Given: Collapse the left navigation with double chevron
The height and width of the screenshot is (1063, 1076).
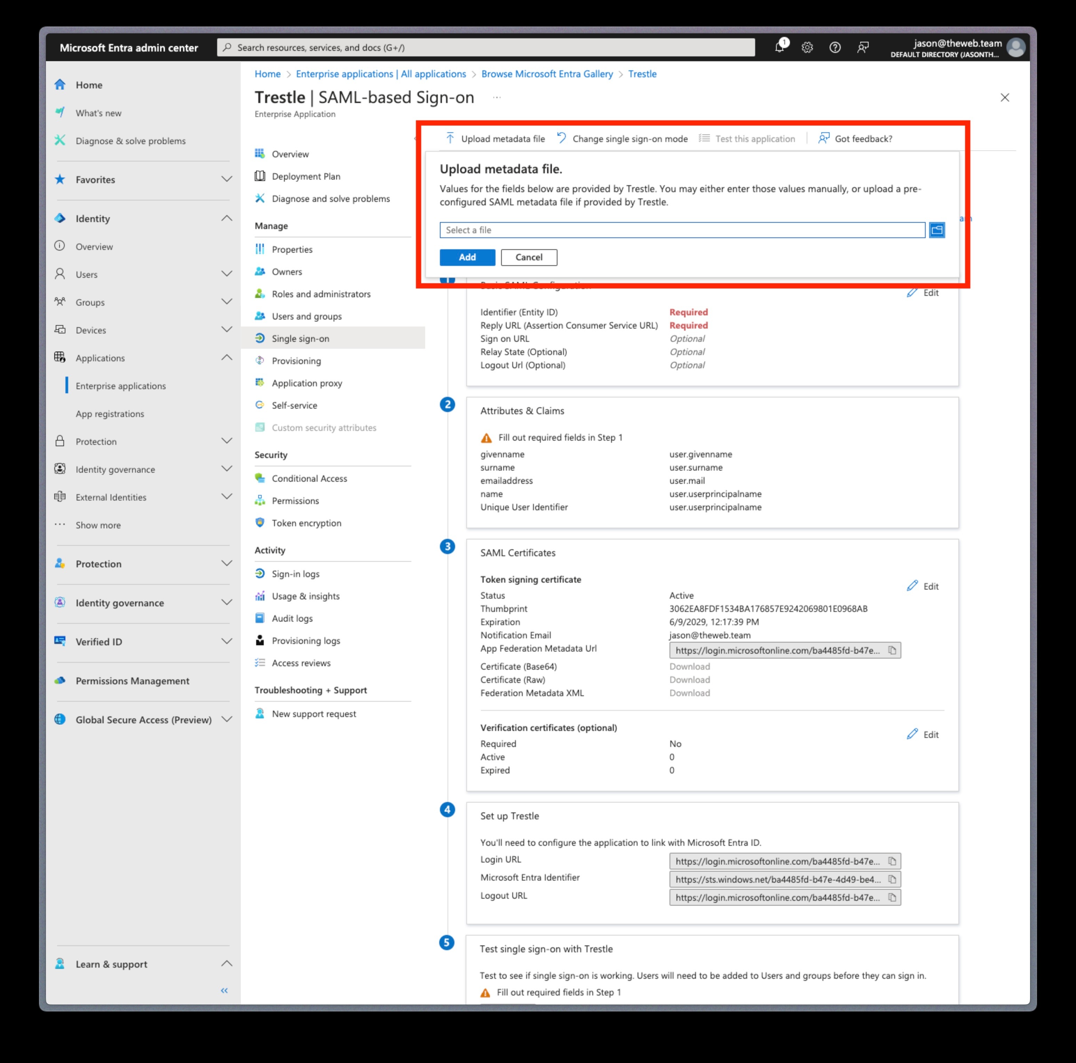Looking at the screenshot, I should point(224,991).
